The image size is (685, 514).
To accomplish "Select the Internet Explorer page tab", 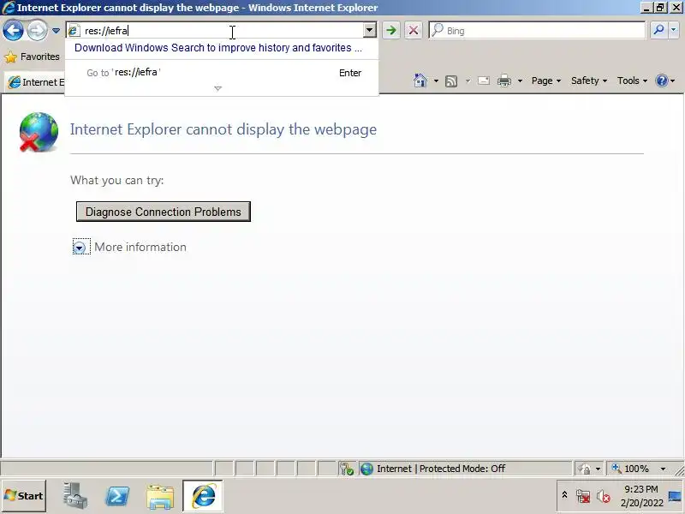I will (x=36, y=82).
